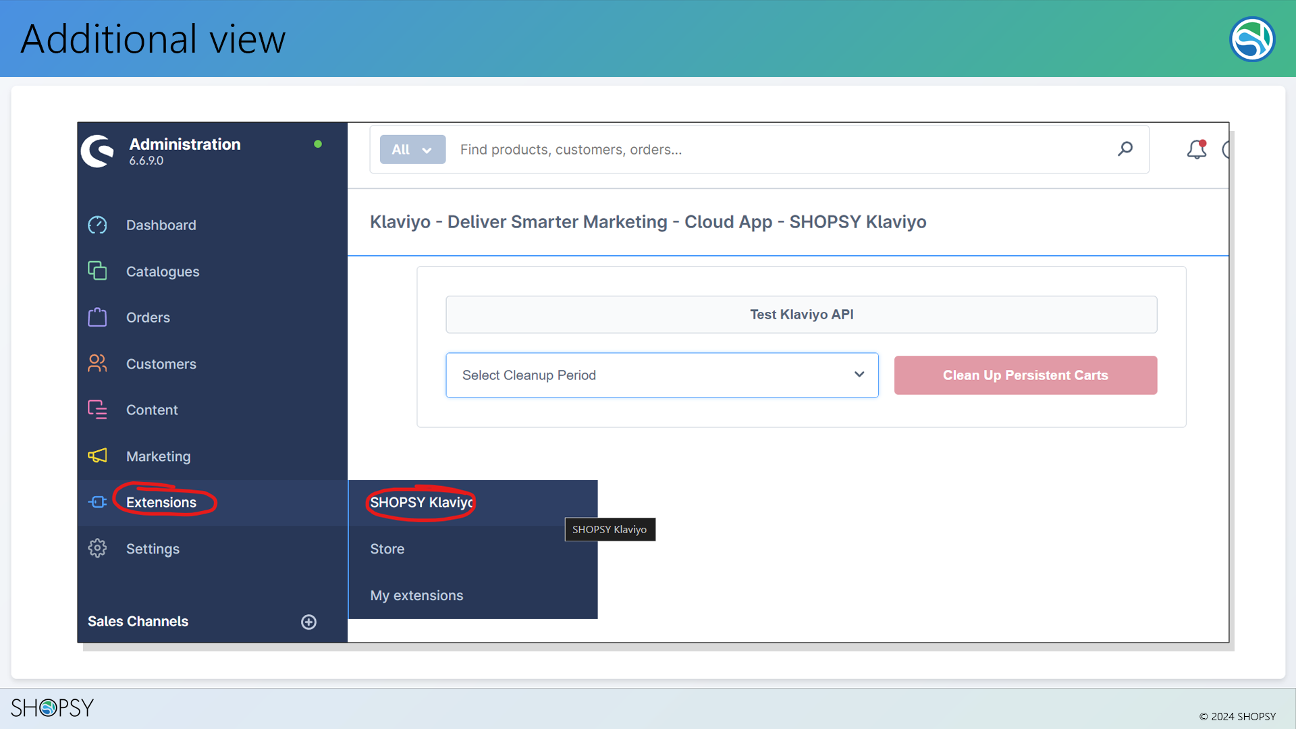Screen dimensions: 1296x729
Task: Open the SHOPSY Klaviyo extension menu
Action: point(422,502)
